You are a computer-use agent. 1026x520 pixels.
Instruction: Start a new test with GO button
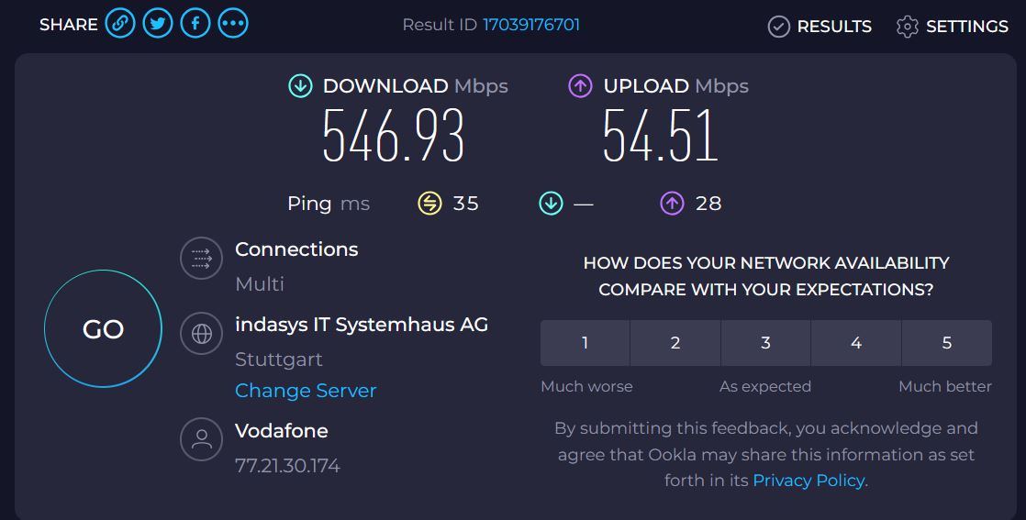[x=104, y=329]
